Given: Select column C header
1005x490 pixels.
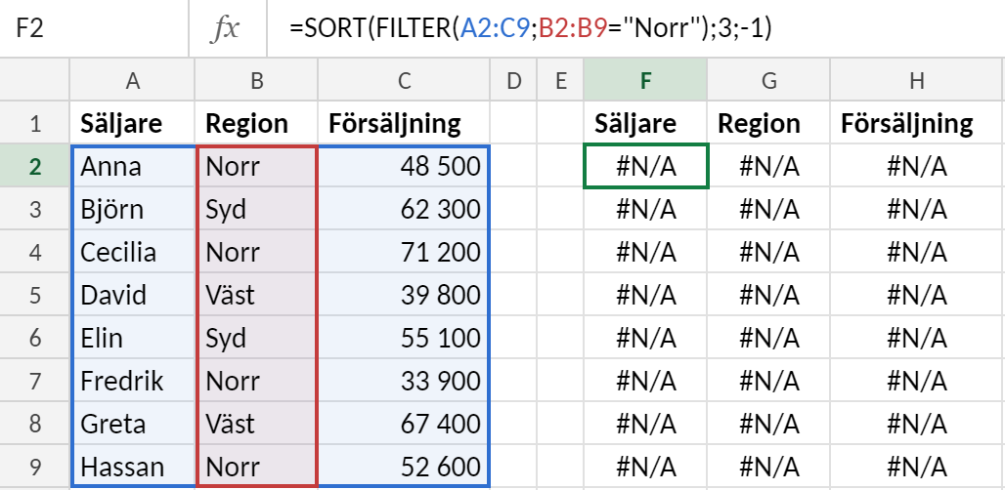Looking at the screenshot, I should (x=404, y=80).
